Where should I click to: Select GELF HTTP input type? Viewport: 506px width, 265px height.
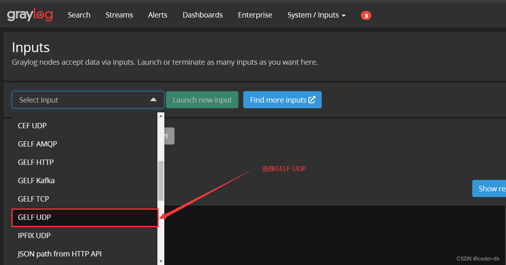(85, 162)
